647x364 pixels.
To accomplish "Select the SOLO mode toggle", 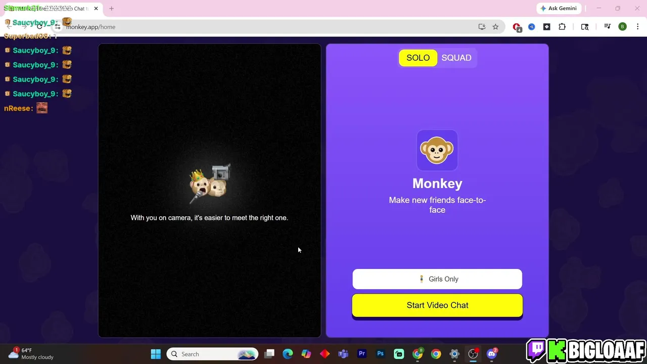I will (418, 58).
